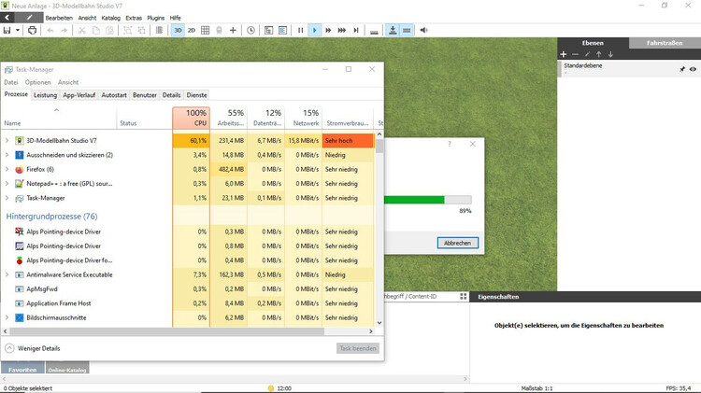Click the Task-Manager horizontal scrollbar
Image resolution: width=701 pixels, height=393 pixels.
(166, 331)
